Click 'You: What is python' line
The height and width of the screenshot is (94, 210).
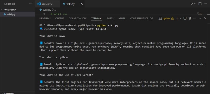tap(53, 57)
